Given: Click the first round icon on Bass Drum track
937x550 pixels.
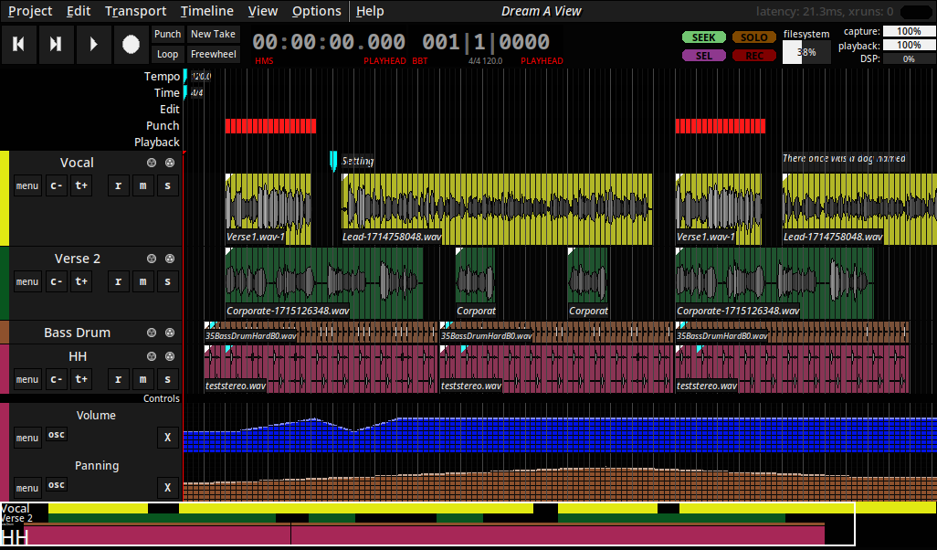Looking at the screenshot, I should pyautogui.click(x=152, y=333).
